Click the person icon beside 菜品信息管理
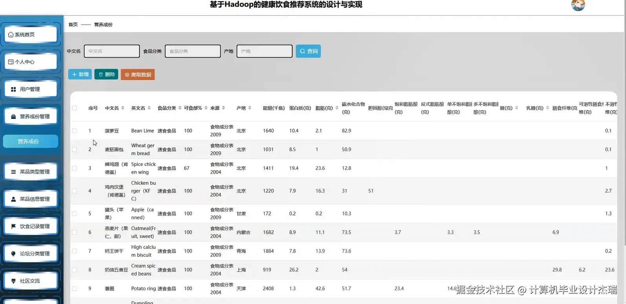Image resolution: width=626 pixels, height=304 pixels. pos(13,199)
